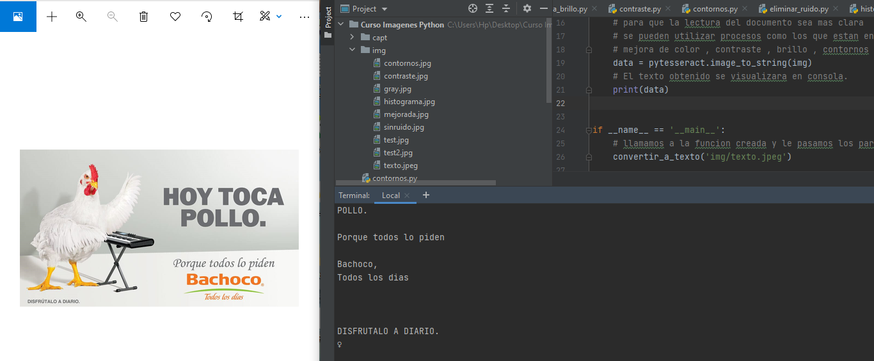This screenshot has width=874, height=361.
Task: Click fold marker on line 18
Action: point(589,49)
